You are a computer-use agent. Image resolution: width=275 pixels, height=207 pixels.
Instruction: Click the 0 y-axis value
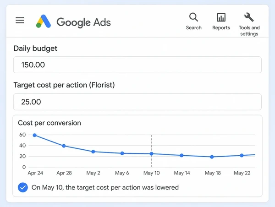pyautogui.click(x=24, y=167)
